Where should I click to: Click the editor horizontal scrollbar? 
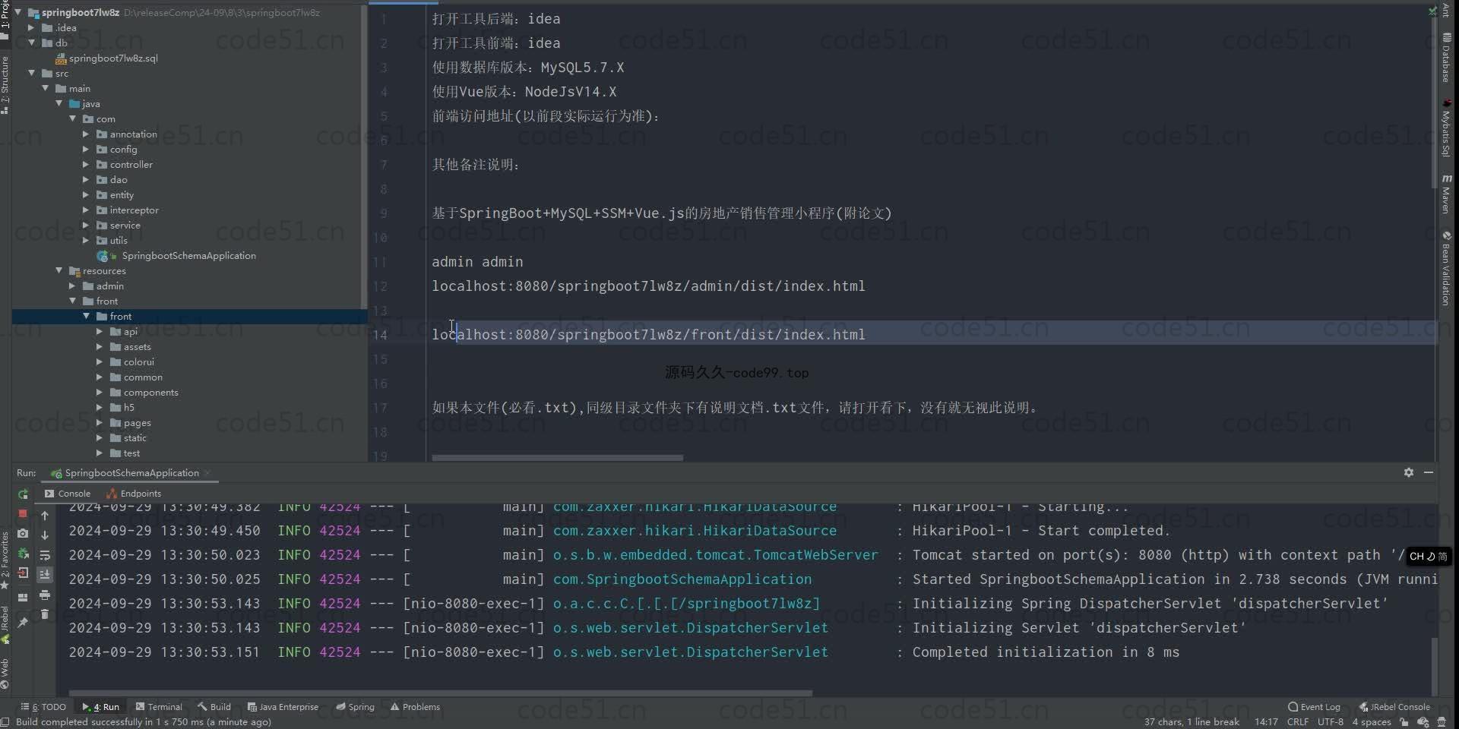tap(557, 458)
